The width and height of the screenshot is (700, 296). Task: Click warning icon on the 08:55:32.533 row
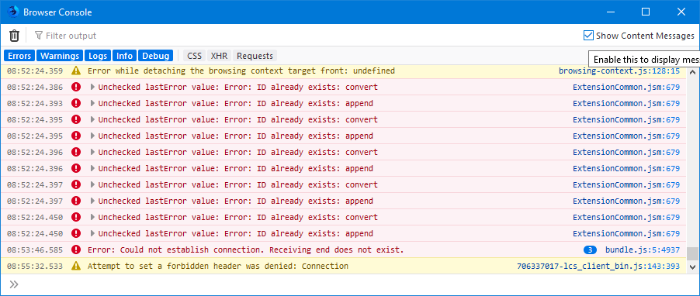pos(76,266)
